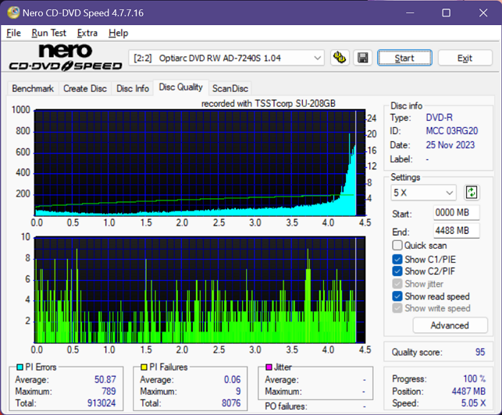
Task: Toggle Show jitter checkbox
Action: click(x=397, y=284)
